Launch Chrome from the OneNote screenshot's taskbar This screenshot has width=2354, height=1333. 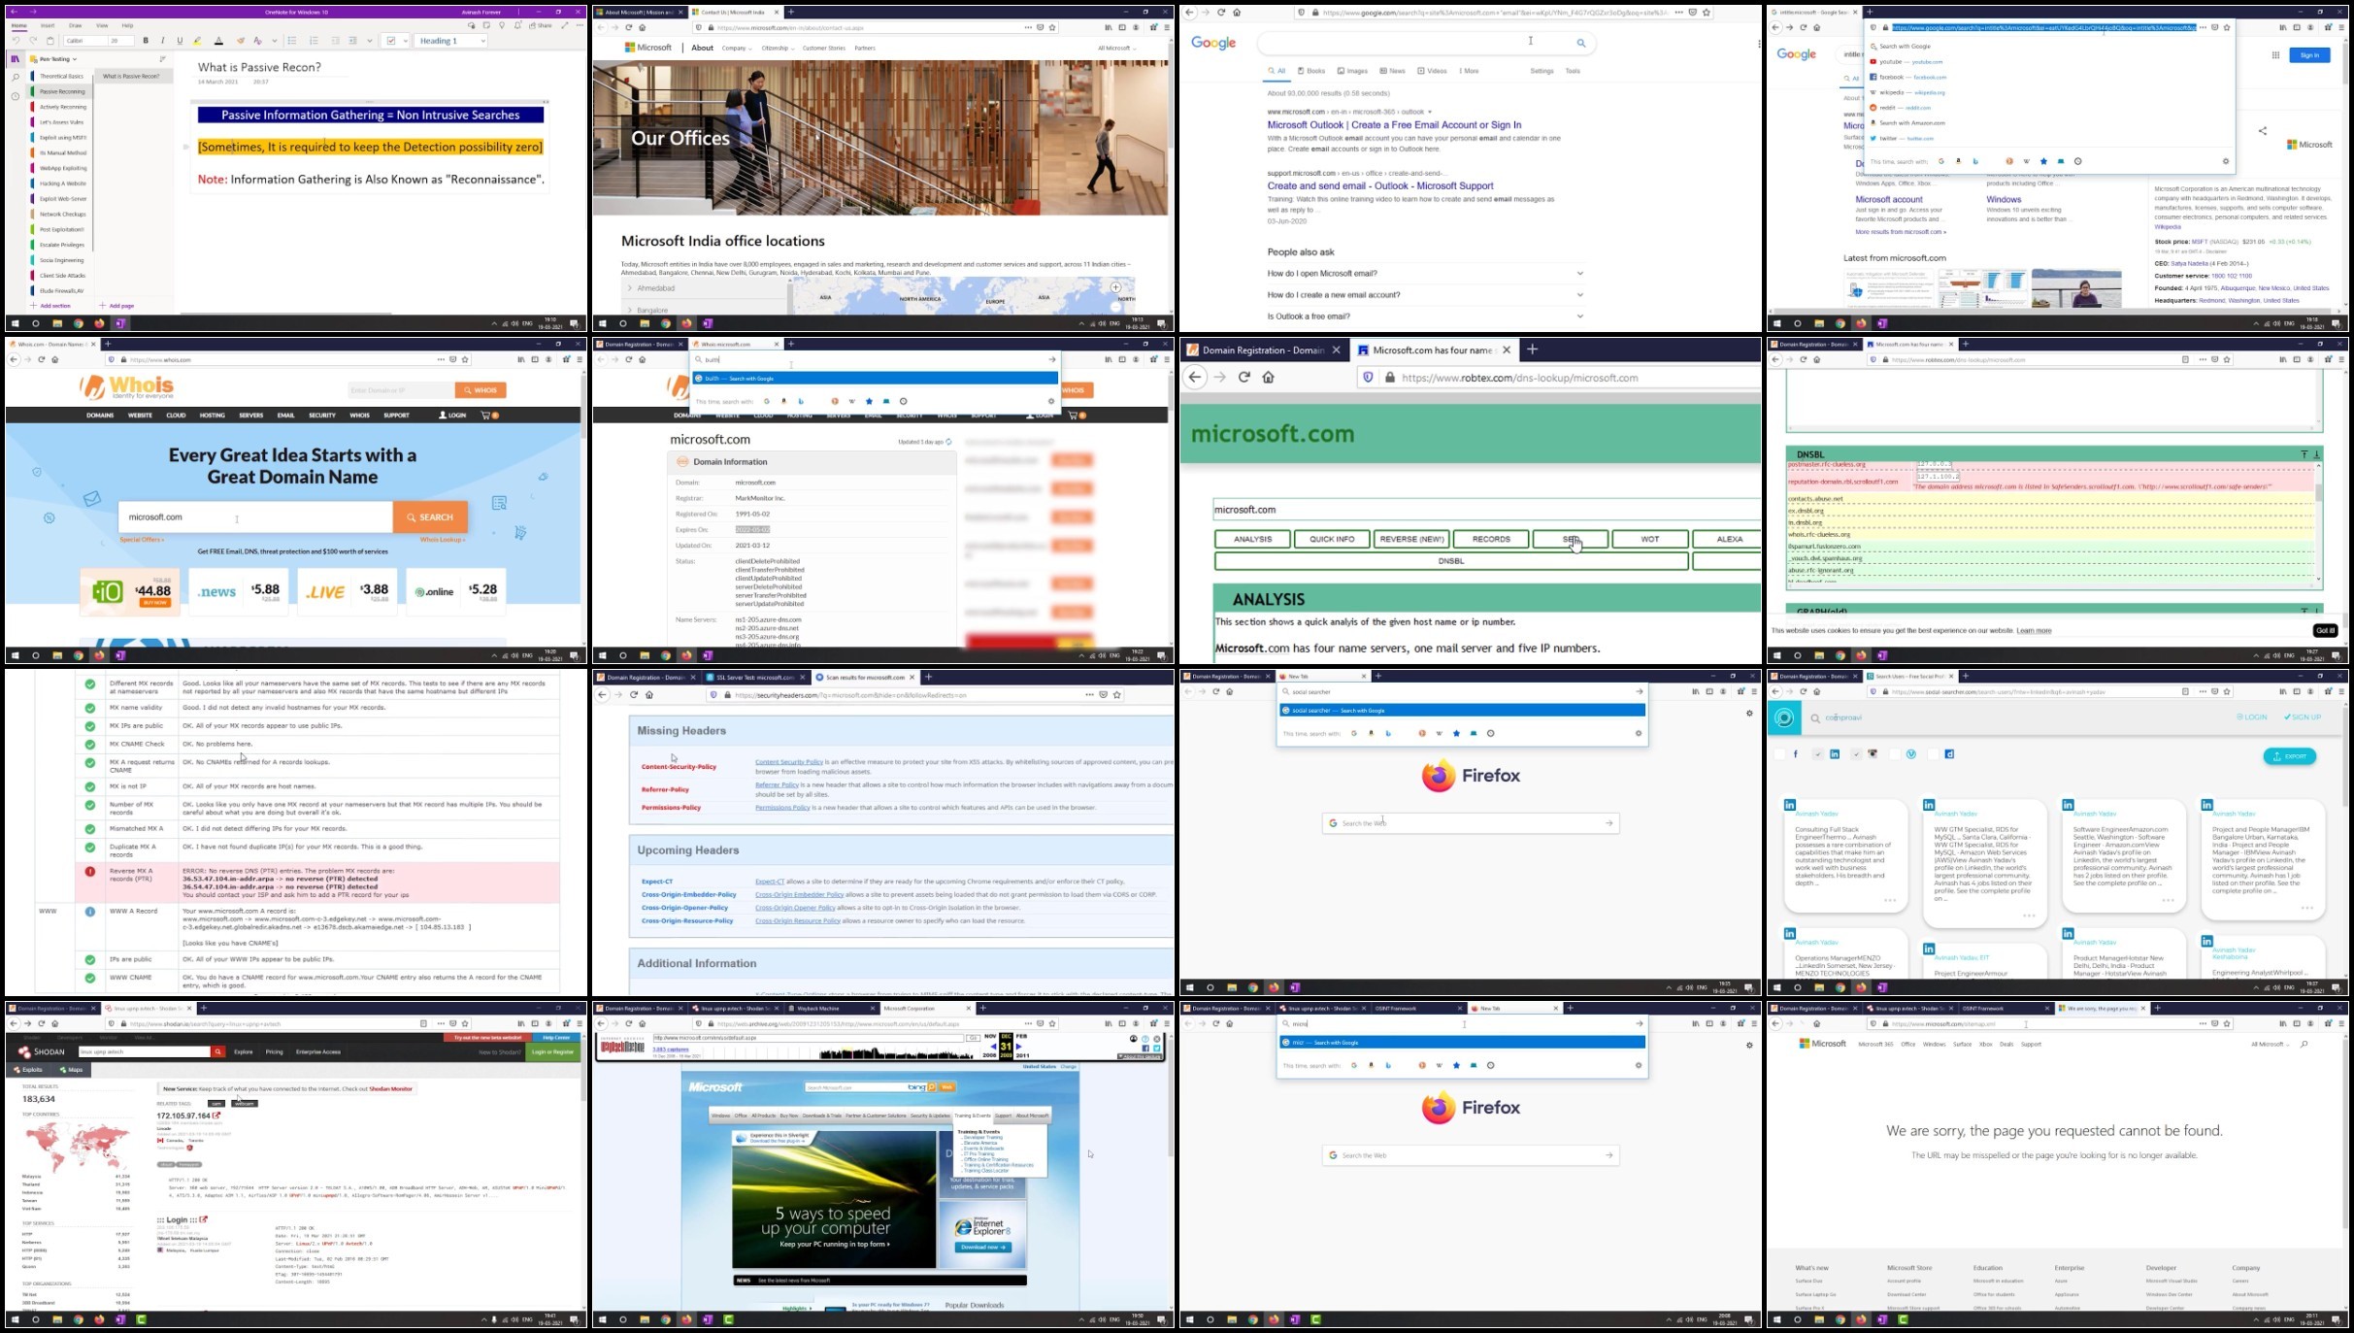[x=79, y=323]
